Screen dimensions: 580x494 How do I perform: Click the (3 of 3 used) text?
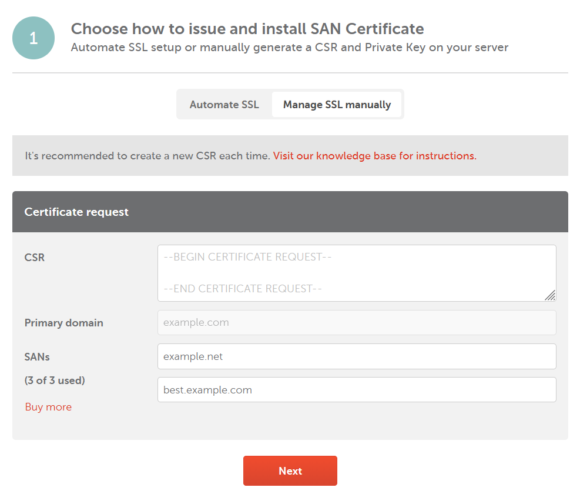(55, 380)
